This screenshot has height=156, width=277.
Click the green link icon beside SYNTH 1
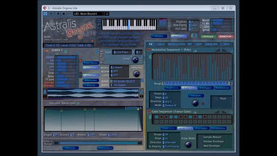coord(66,51)
